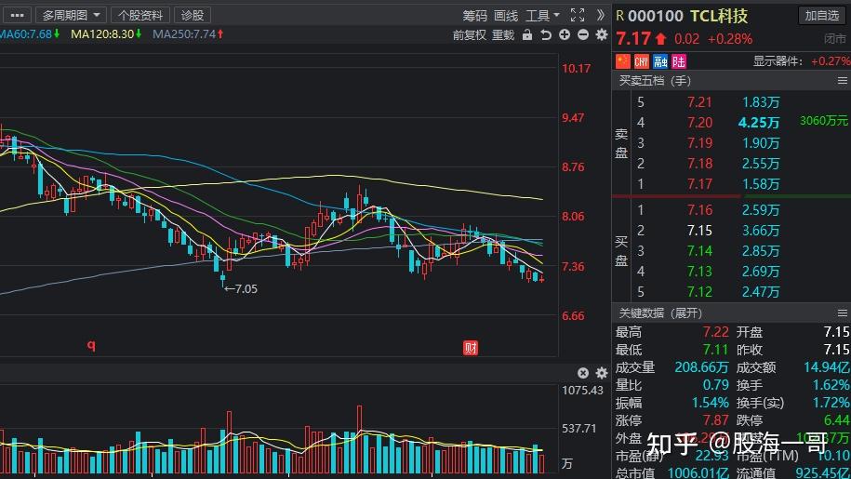The image size is (851, 479).
Task: Click the MA120:8.30 indicator label
Action: pos(106,34)
